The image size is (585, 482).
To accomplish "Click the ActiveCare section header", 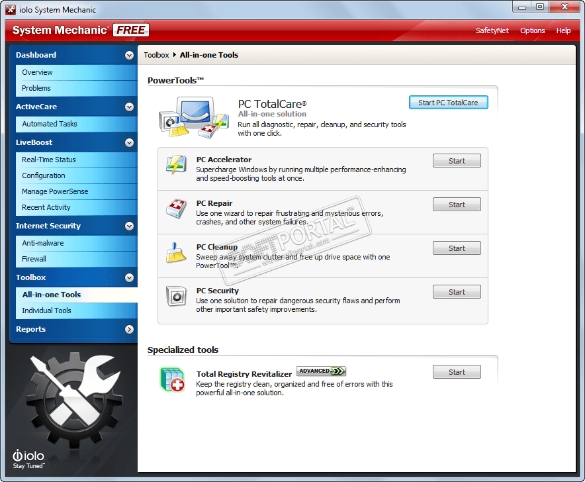I will tap(36, 107).
